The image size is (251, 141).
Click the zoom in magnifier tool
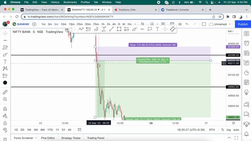(x=5, y=99)
